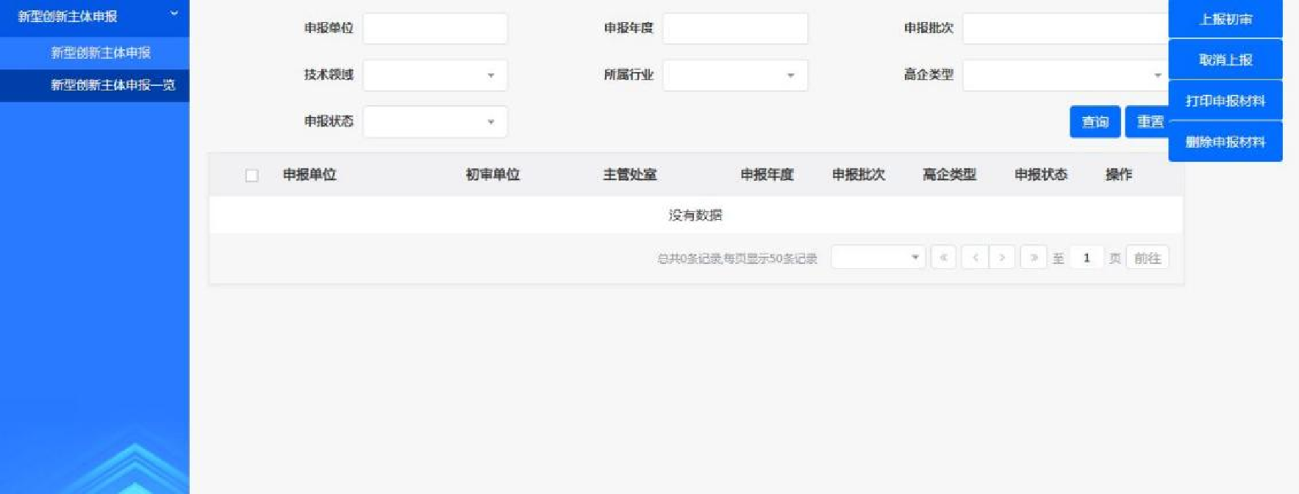Image resolution: width=1299 pixels, height=494 pixels.
Task: Click the 申报批次 column header
Action: coord(859,175)
